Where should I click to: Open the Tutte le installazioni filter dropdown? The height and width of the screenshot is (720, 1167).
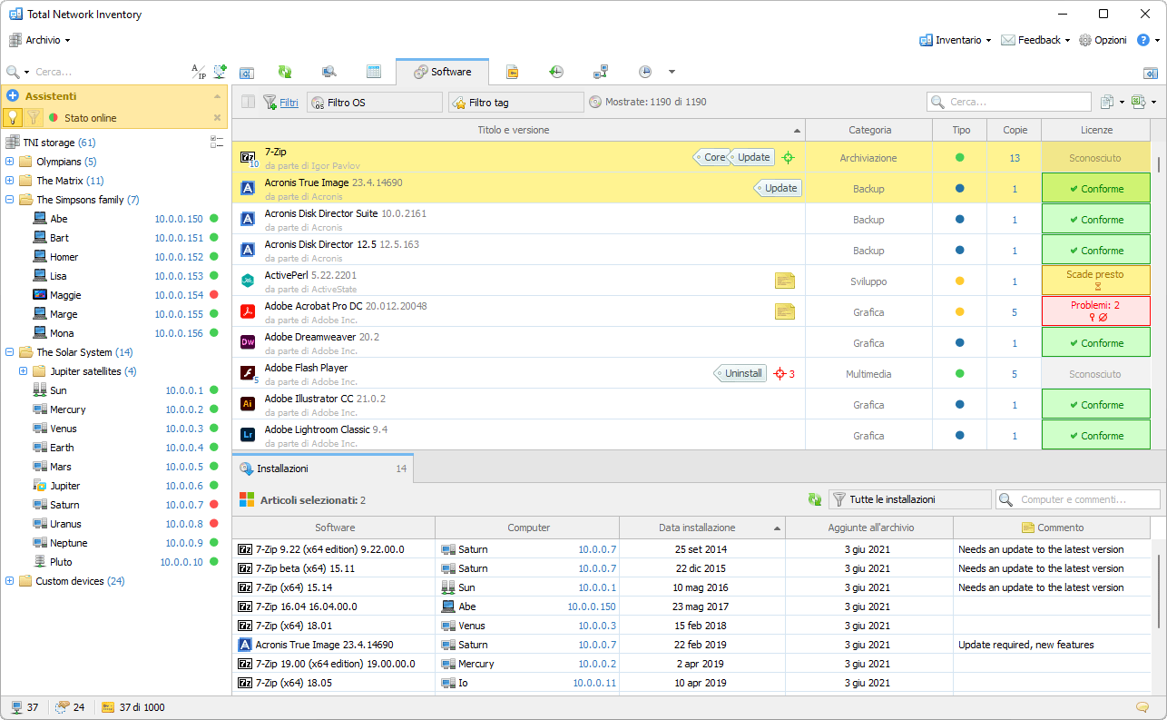point(909,499)
